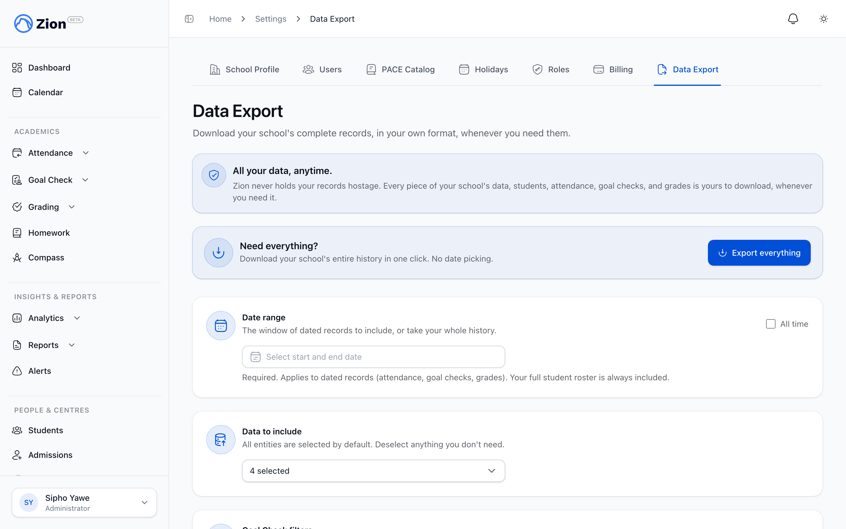Click the Zion logo icon

coord(23,24)
